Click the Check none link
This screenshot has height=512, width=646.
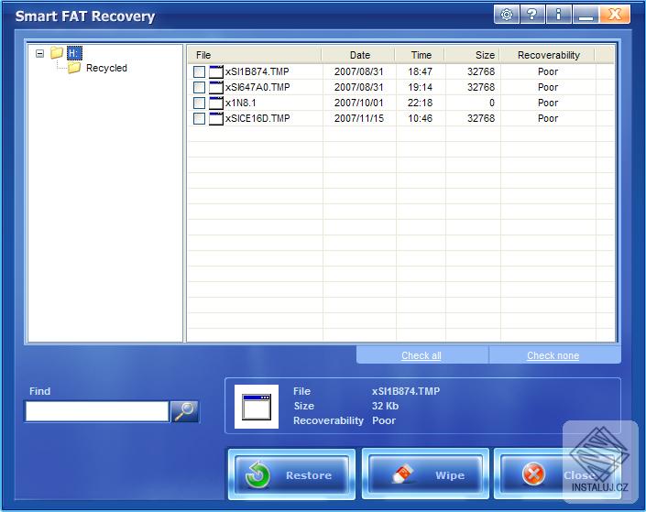coord(553,355)
